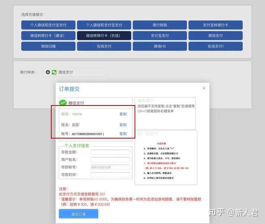Image resolution: width=265 pixels, height=224 pixels.
Task: Copy the 姓名 payee name
Action: click(x=123, y=125)
